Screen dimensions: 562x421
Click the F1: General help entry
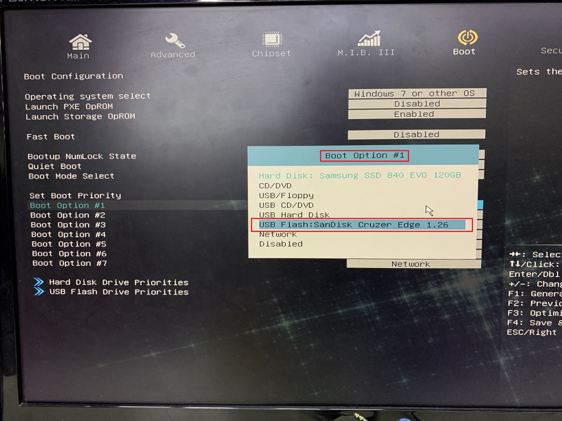(x=535, y=294)
